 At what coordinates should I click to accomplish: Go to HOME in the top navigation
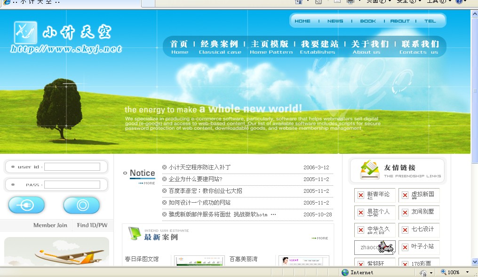click(x=303, y=21)
